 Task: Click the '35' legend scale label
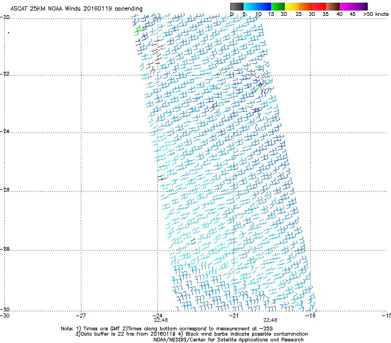click(325, 14)
